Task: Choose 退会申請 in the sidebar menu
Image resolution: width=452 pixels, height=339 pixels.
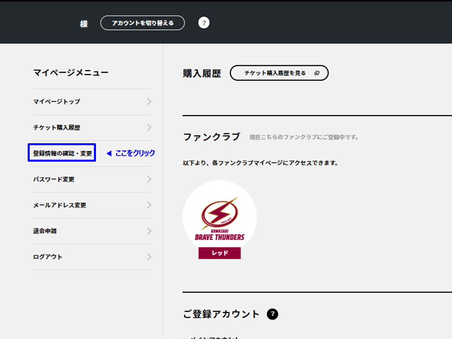Action: point(45,231)
